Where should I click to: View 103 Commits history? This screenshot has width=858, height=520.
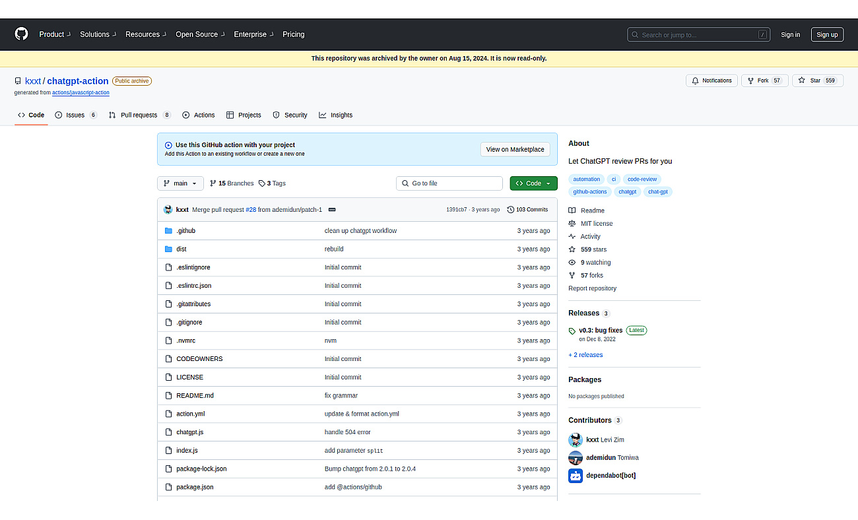527,210
